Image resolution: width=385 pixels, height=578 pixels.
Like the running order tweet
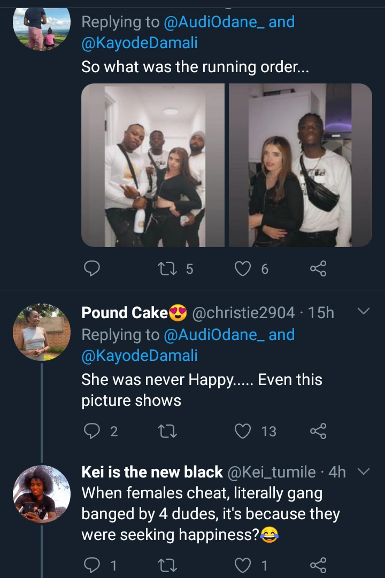pyautogui.click(x=244, y=268)
